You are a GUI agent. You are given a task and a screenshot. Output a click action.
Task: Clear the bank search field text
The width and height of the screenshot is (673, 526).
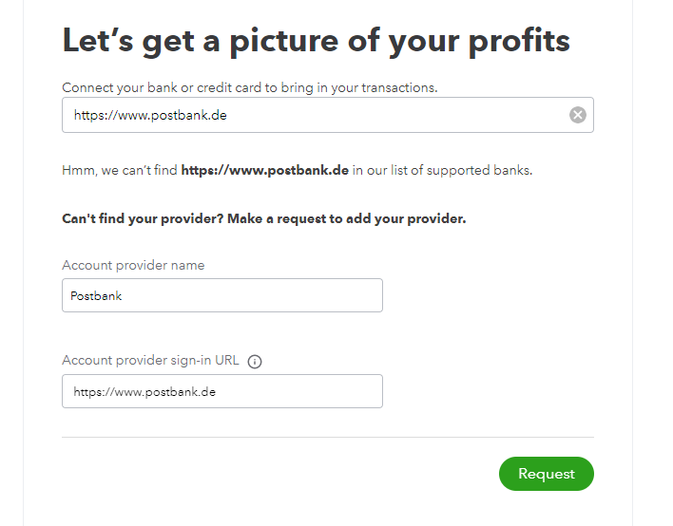(578, 116)
